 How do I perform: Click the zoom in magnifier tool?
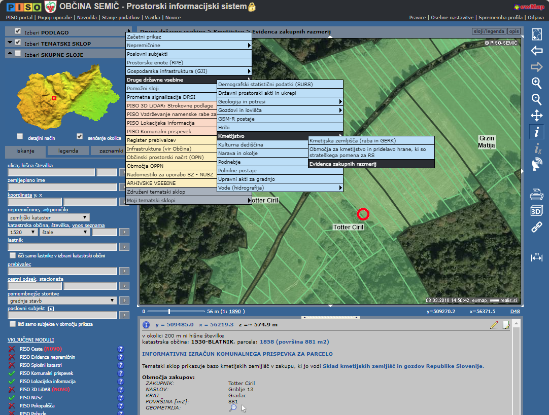tap(536, 83)
